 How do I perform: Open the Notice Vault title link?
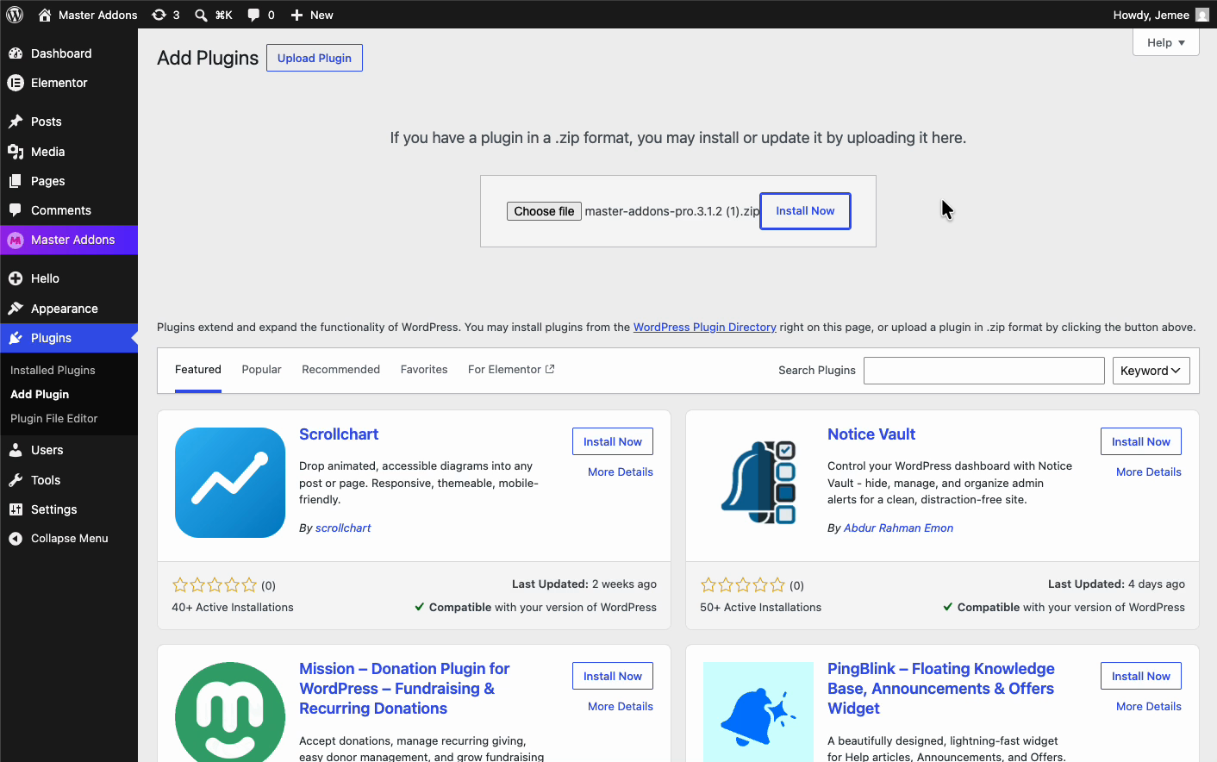click(x=871, y=434)
